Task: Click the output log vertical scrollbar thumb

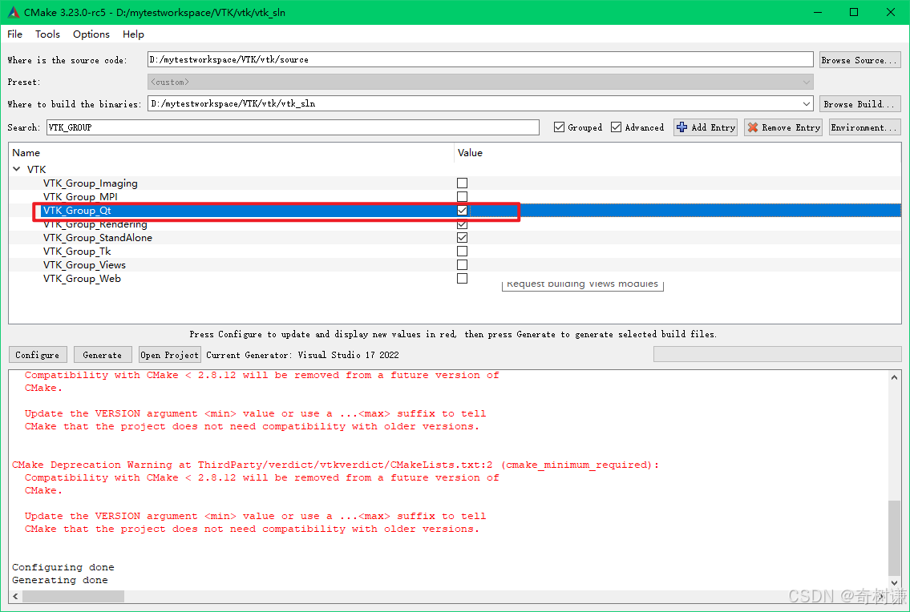Action: [x=894, y=538]
